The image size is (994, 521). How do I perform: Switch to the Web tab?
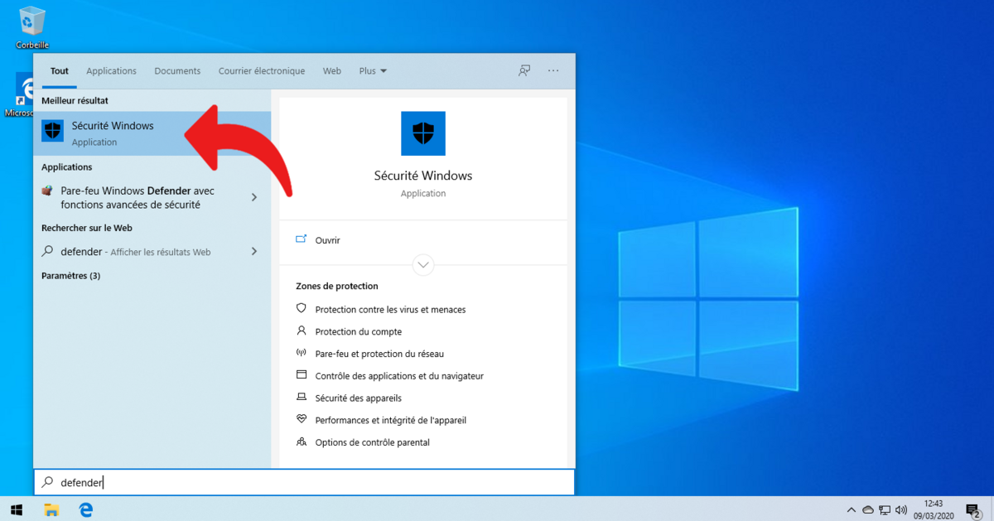332,71
